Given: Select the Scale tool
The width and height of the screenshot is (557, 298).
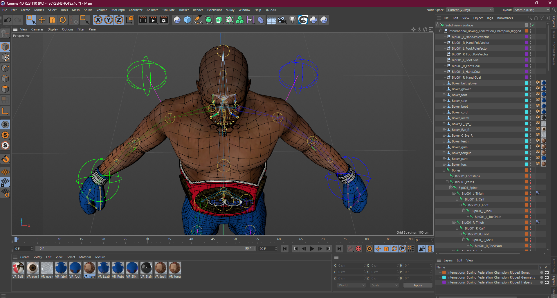Looking at the screenshot, I should coord(52,20).
